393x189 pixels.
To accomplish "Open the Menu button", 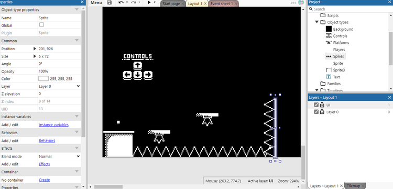I will point(96,3).
